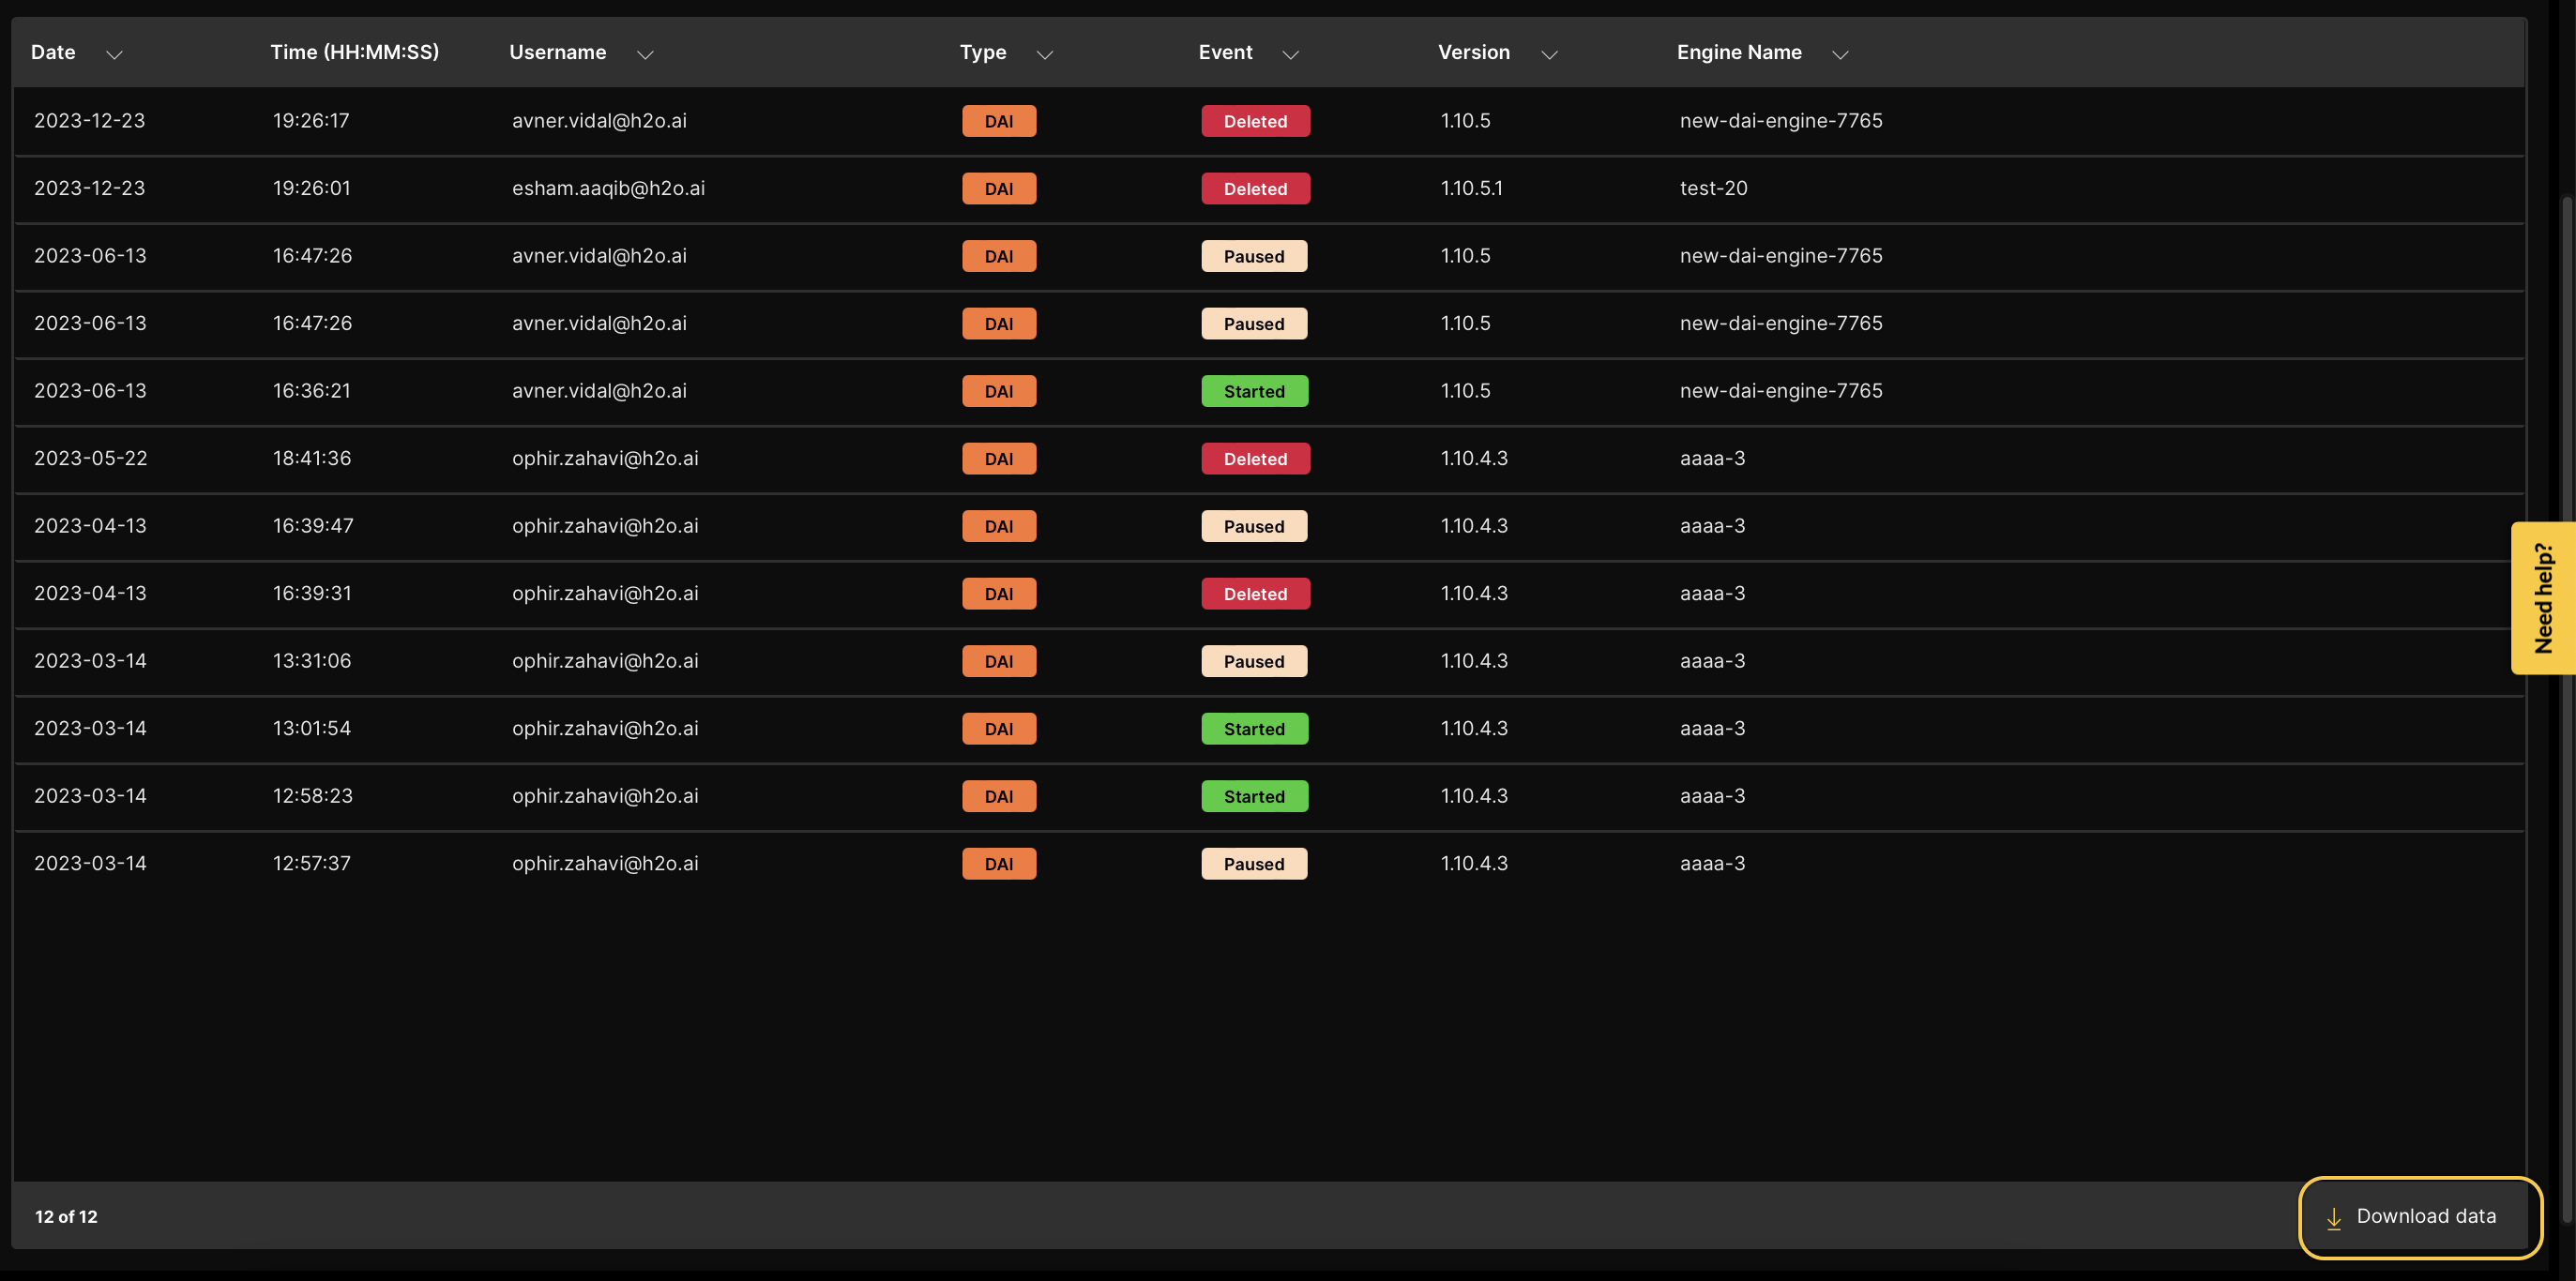Click the test-20 engine name
This screenshot has width=2576, height=1281.
tap(1713, 189)
